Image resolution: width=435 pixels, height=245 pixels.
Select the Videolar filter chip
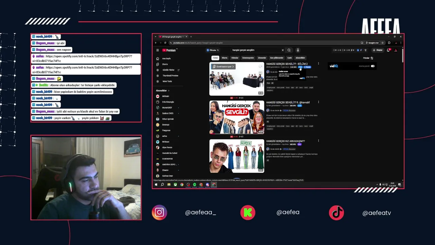coord(235,58)
